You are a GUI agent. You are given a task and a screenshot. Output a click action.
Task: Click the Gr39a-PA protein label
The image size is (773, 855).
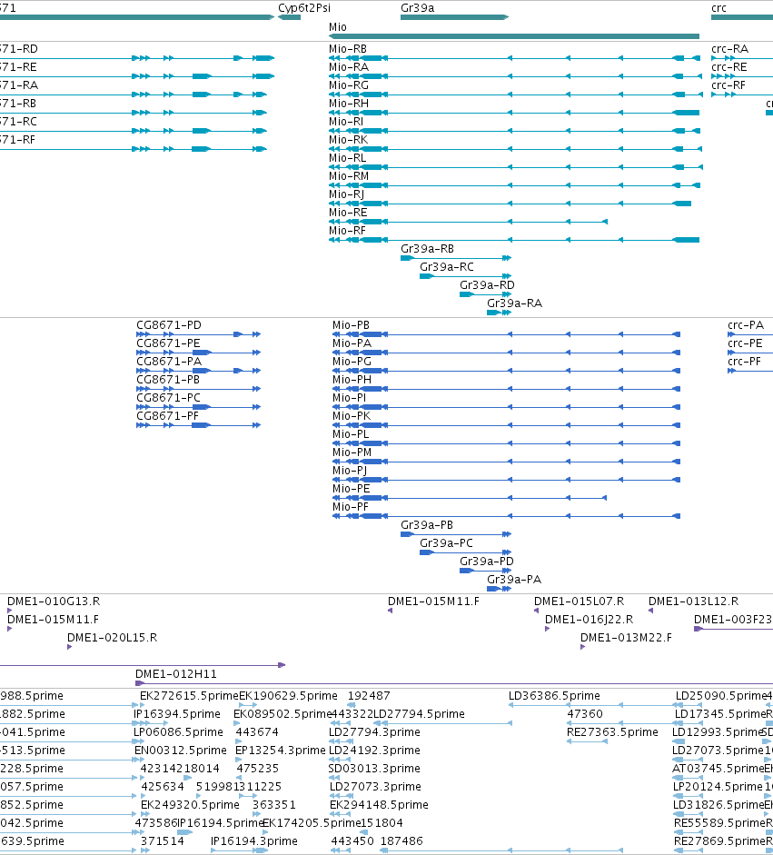point(514,580)
